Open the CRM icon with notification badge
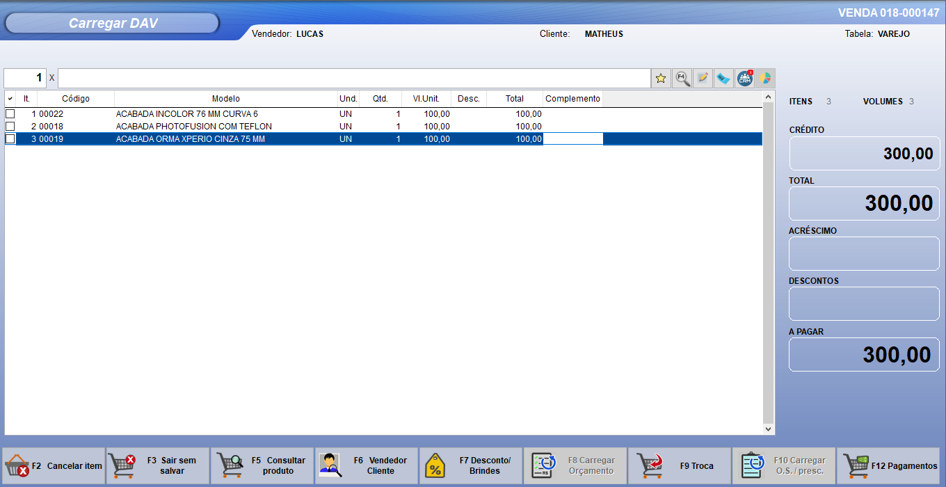 (744, 78)
